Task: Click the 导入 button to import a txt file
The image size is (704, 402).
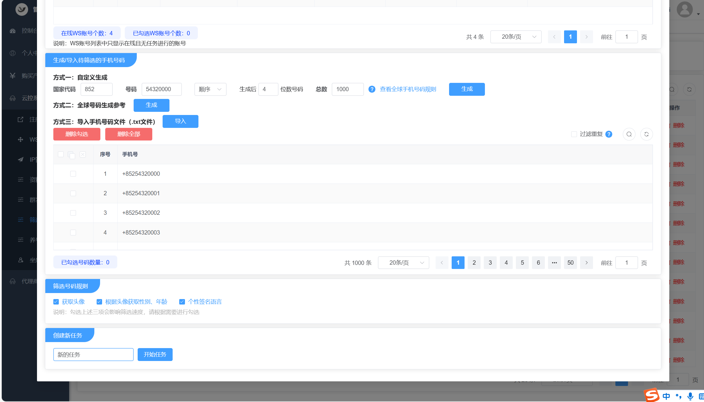Action: point(180,121)
